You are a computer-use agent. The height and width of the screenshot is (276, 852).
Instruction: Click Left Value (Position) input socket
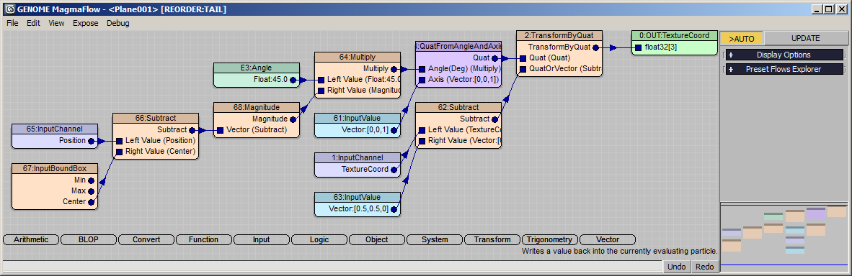(x=120, y=141)
